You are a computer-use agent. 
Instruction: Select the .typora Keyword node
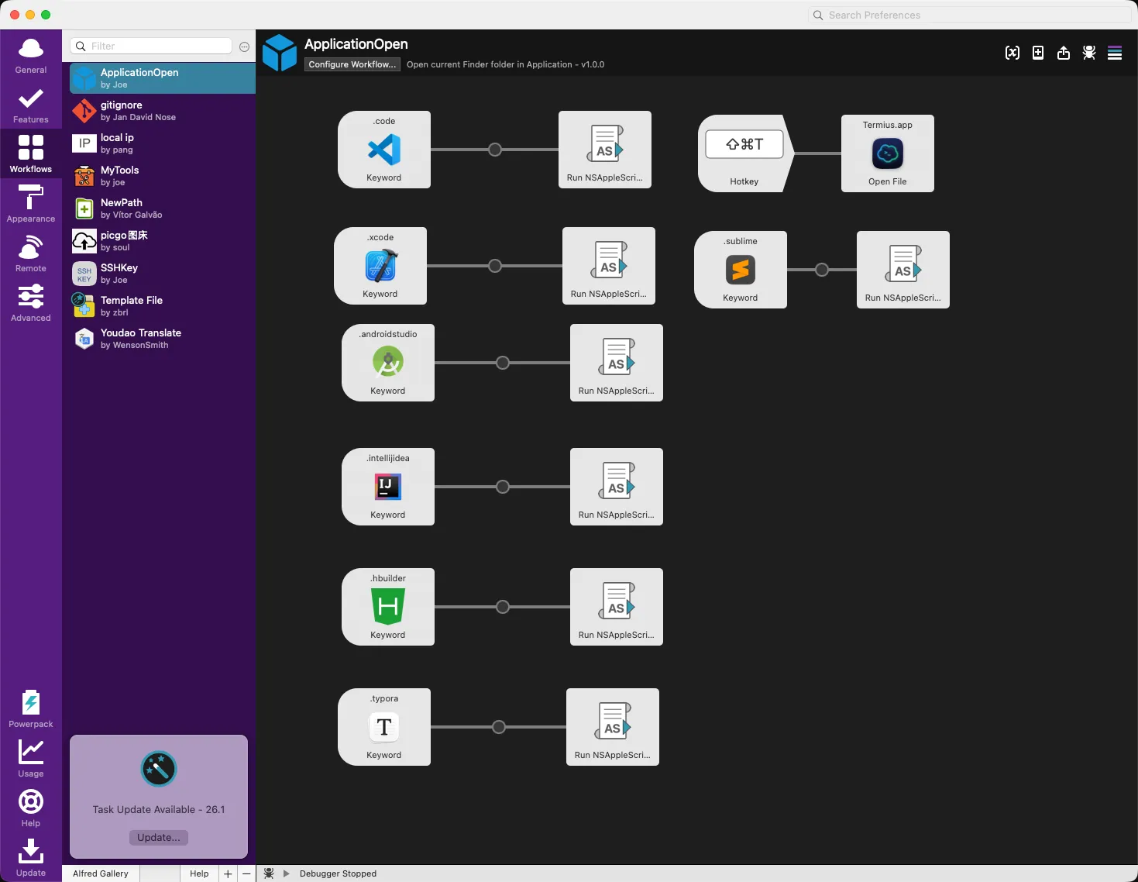(384, 727)
